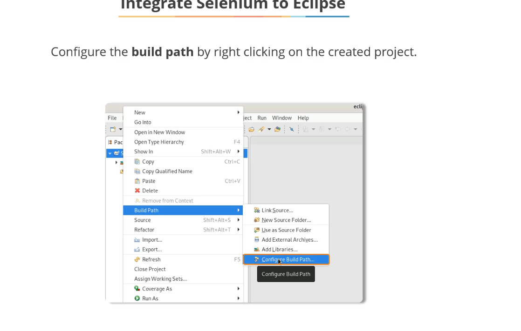
Task: Open the New wizard dropdown arrow
Action: [120, 129]
